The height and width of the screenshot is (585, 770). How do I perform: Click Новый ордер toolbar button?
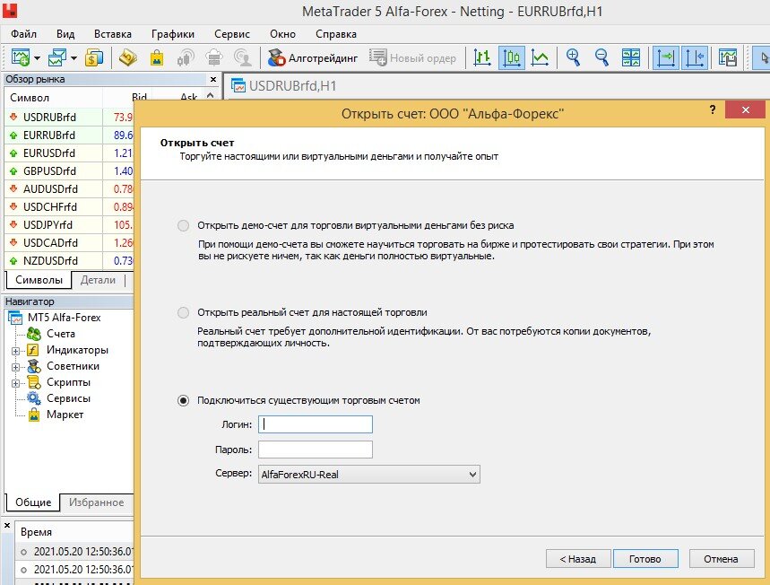[412, 58]
